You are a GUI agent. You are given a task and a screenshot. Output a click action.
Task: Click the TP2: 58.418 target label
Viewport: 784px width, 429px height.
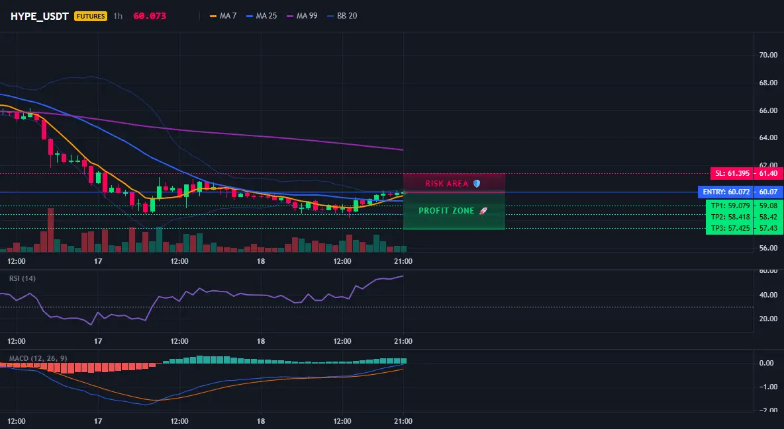click(x=730, y=217)
